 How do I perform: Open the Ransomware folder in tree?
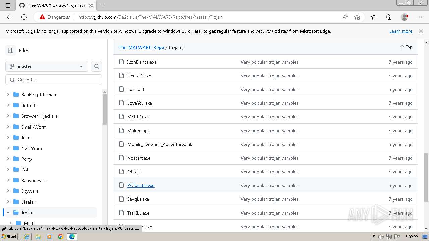coord(35,180)
